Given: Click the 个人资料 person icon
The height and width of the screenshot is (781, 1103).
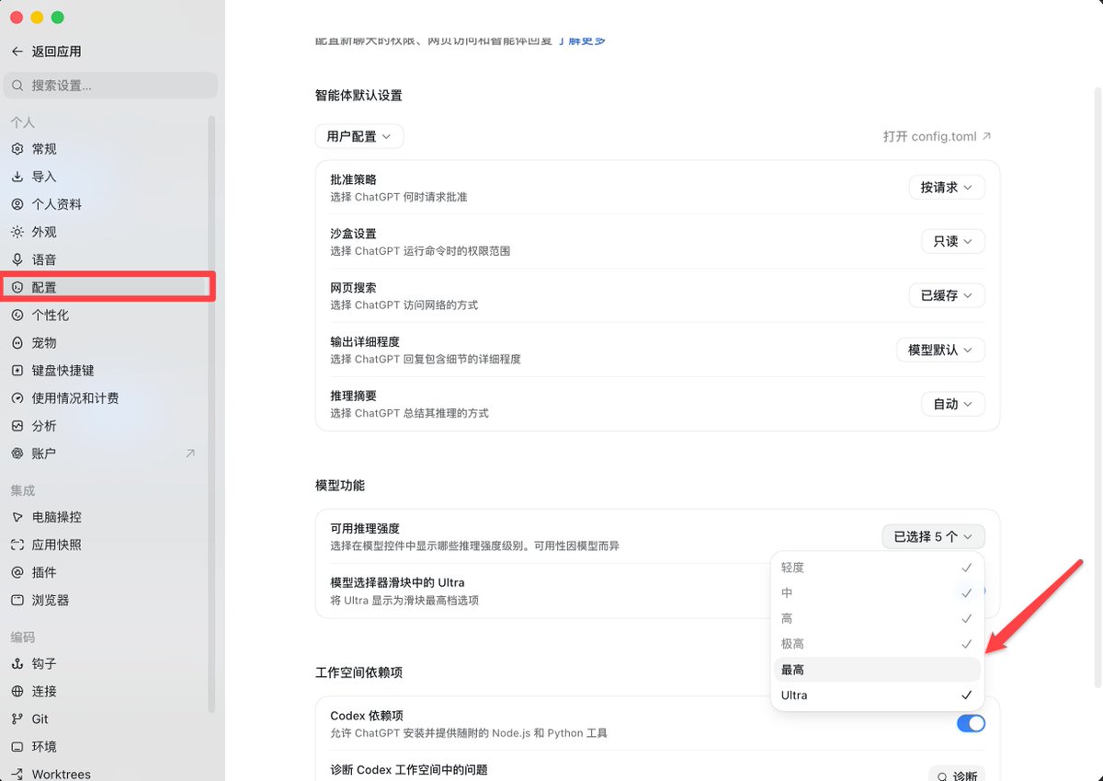Looking at the screenshot, I should coord(17,204).
